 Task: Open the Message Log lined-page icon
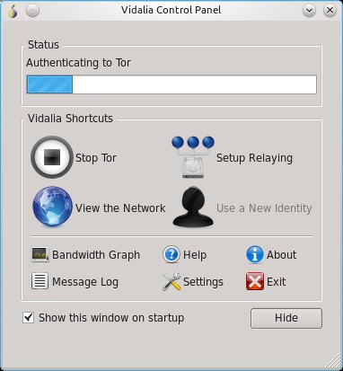pos(40,281)
